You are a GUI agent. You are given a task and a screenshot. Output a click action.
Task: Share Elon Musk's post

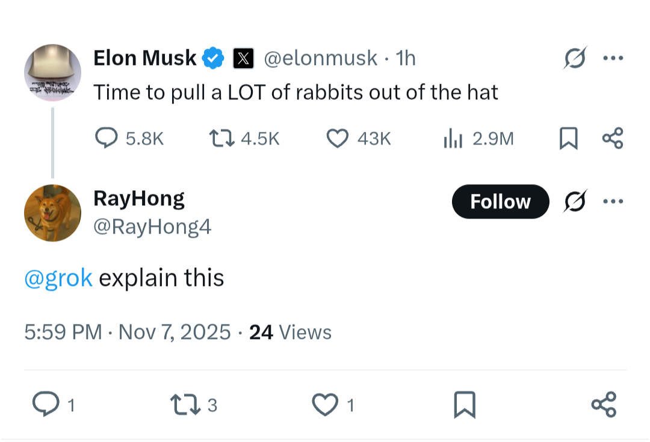coord(613,138)
